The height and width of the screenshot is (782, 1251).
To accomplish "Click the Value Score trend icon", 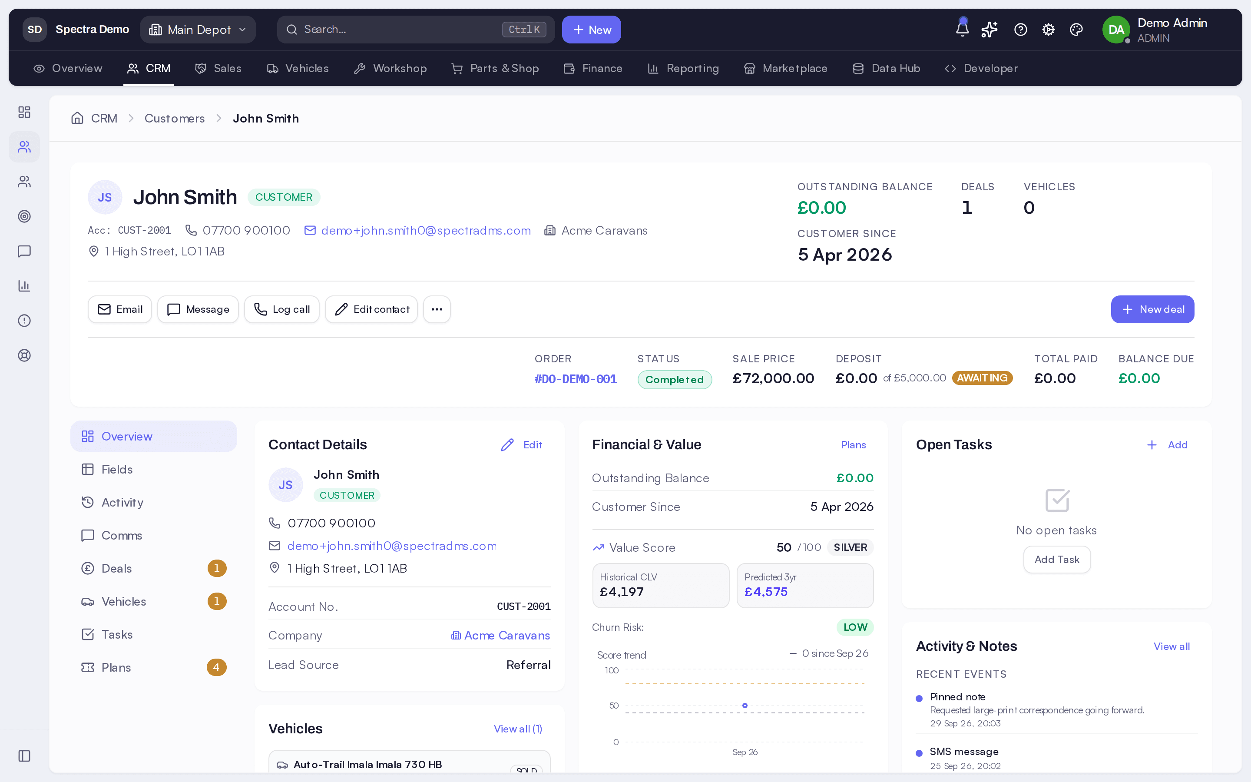I will [x=598, y=547].
